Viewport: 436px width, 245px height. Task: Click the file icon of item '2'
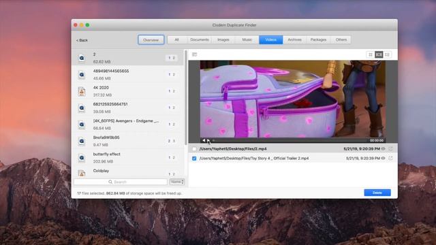pos(82,58)
